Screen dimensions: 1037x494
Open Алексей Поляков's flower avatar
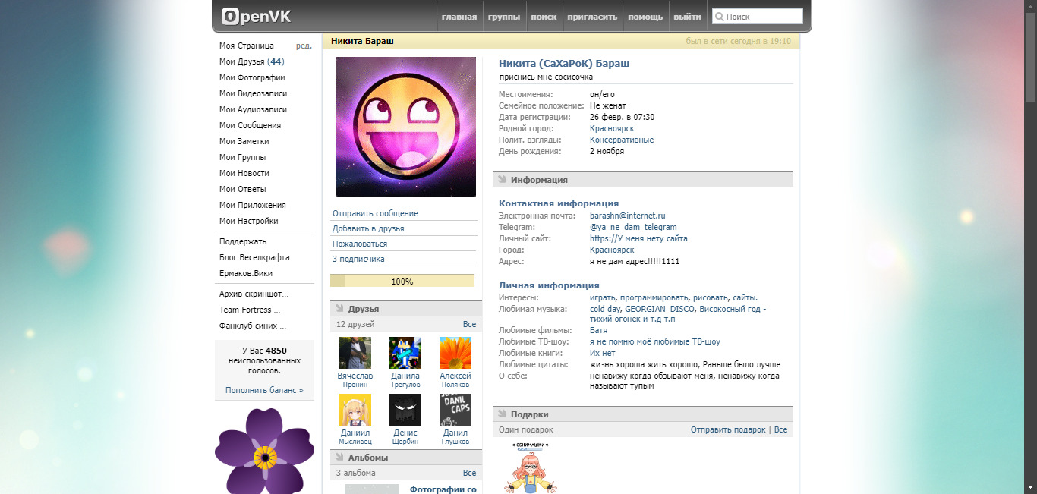(x=455, y=353)
